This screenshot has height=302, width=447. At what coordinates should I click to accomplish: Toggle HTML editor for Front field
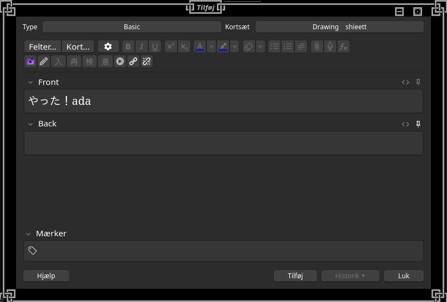[x=406, y=82]
